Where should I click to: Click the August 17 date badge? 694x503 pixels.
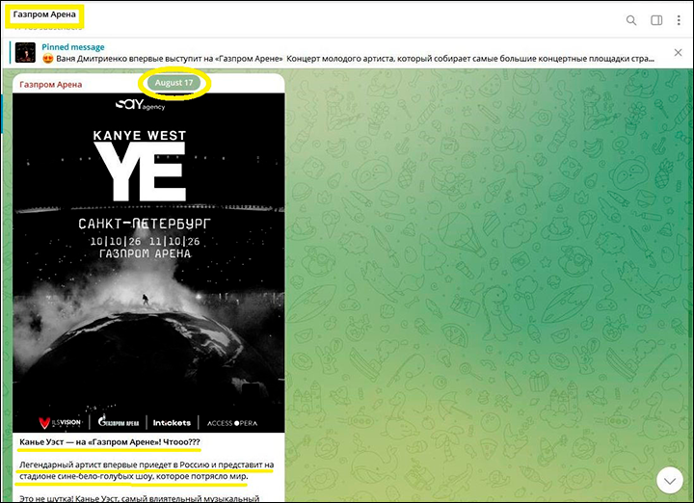point(173,83)
